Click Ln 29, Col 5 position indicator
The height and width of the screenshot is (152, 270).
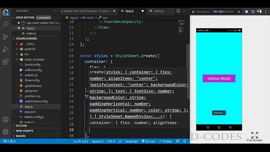[81, 141]
